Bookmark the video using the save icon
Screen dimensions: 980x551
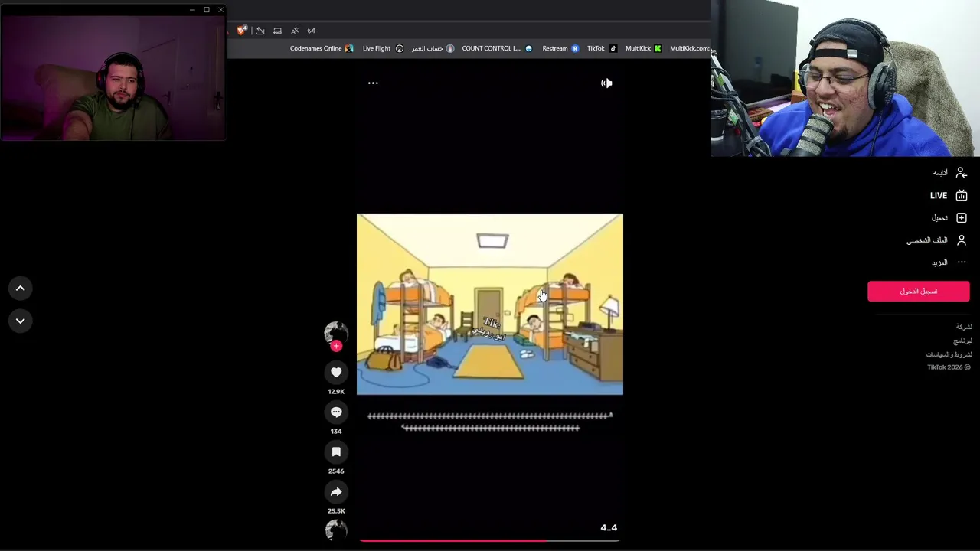pyautogui.click(x=336, y=452)
